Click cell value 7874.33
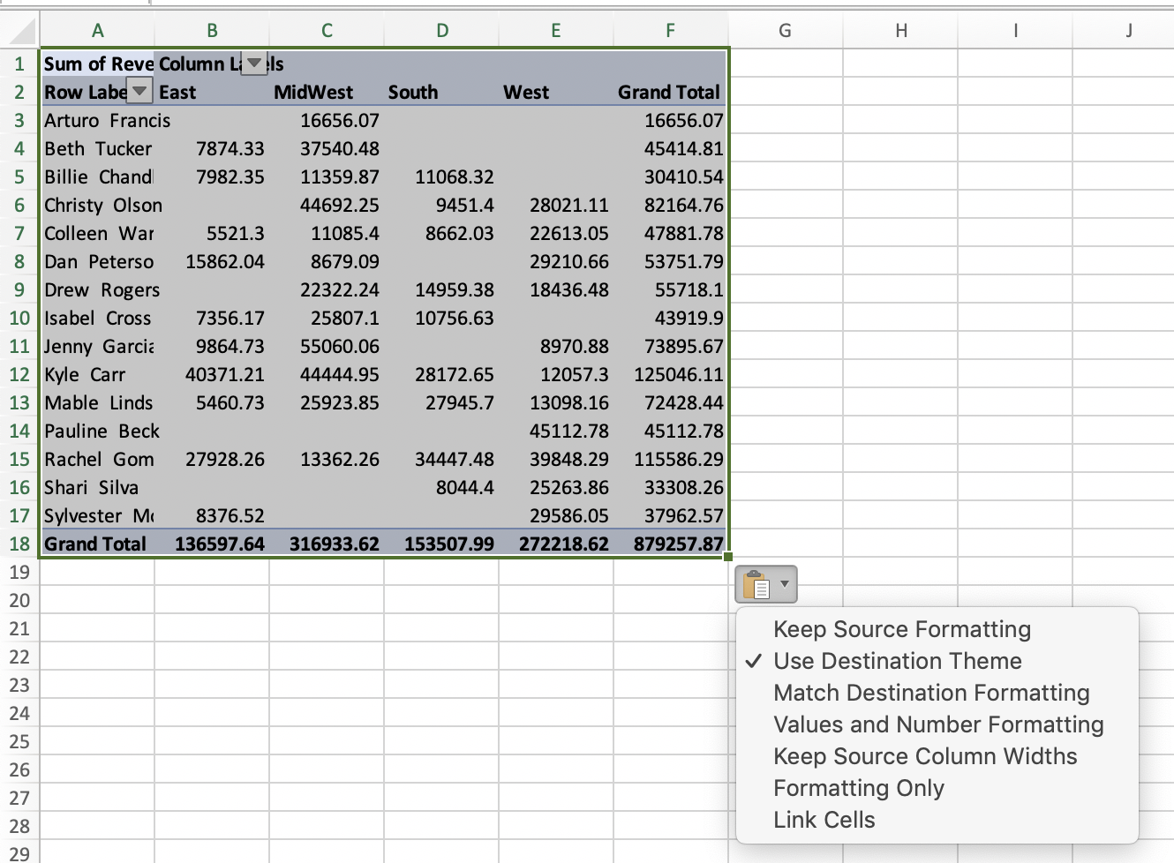Viewport: 1174px width, 863px height. tap(212, 148)
